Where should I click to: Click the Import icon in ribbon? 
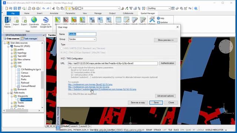pyautogui.click(x=16, y=20)
